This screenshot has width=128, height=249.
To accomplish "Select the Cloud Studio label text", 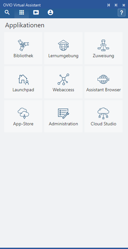I will [x=103, y=124].
